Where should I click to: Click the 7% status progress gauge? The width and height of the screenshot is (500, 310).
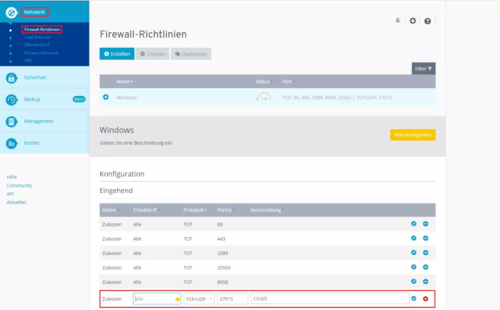(264, 97)
